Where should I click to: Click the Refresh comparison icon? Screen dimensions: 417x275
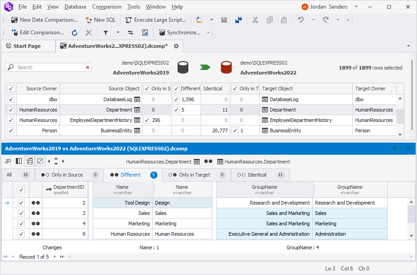pos(75,33)
